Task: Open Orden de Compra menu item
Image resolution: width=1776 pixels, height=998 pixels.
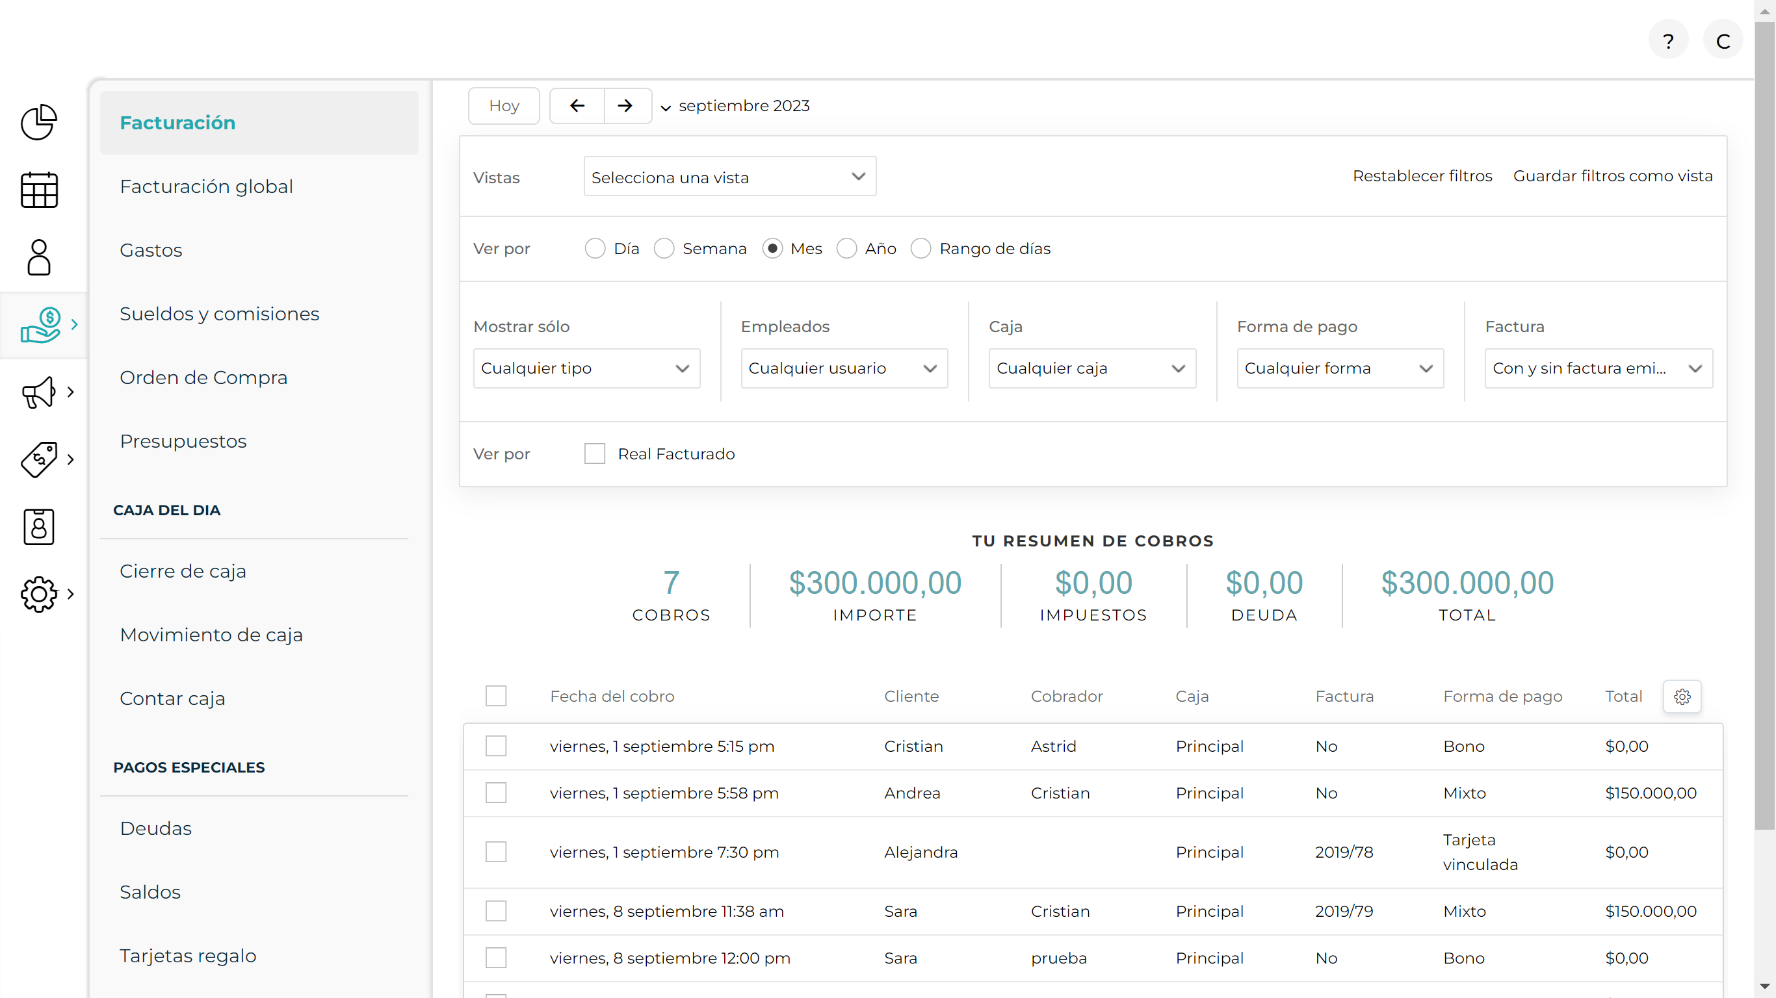Action: coord(203,377)
